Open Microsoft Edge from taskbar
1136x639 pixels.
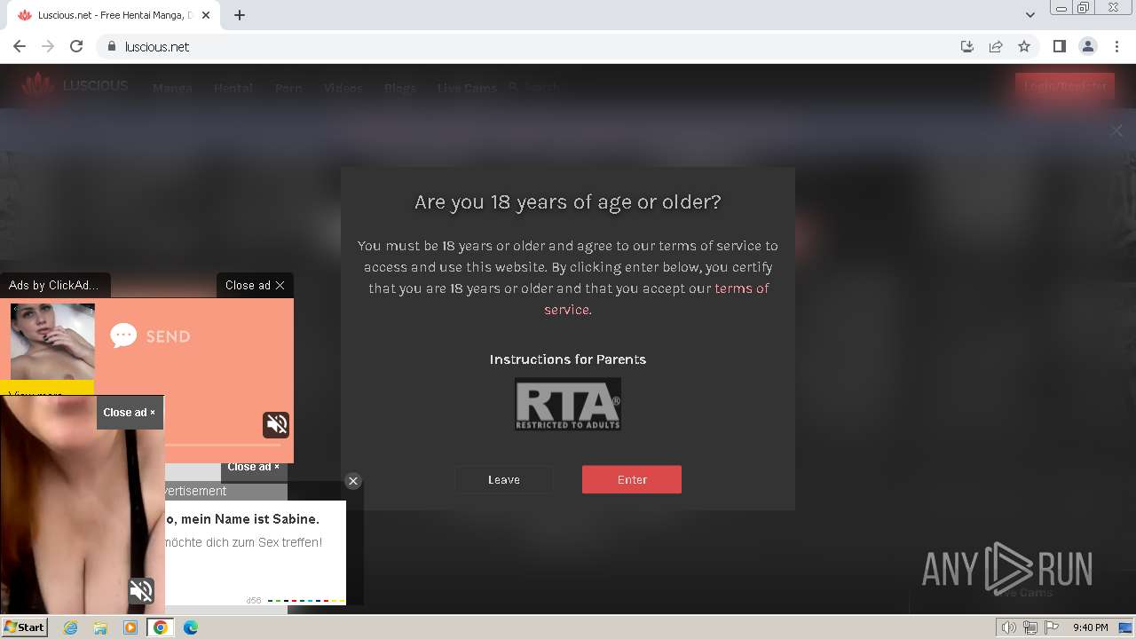tap(191, 627)
